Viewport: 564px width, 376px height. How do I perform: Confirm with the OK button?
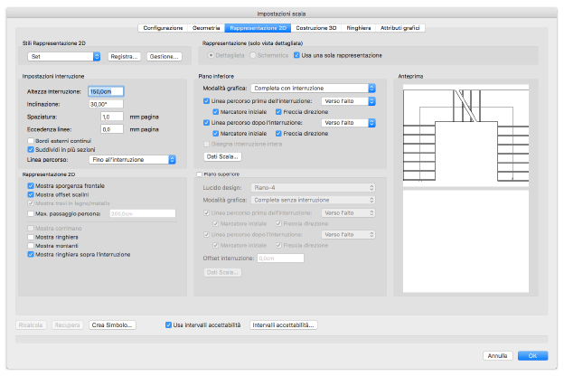(532, 356)
